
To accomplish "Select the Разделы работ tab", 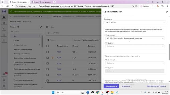I will click(x=15, y=21).
